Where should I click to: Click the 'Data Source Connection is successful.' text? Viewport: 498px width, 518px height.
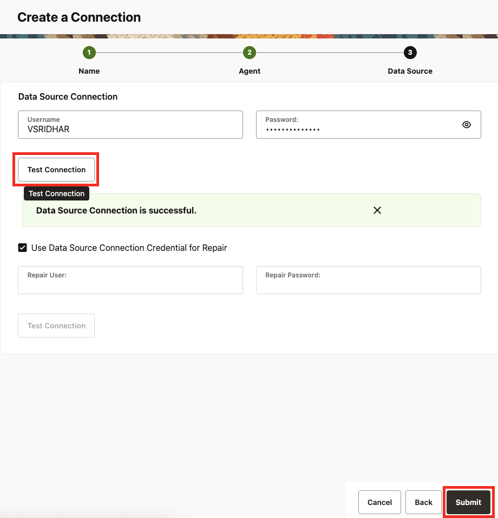(x=116, y=210)
